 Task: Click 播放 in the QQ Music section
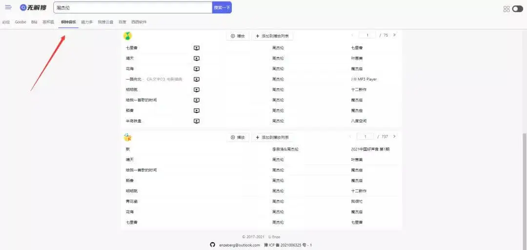click(238, 36)
